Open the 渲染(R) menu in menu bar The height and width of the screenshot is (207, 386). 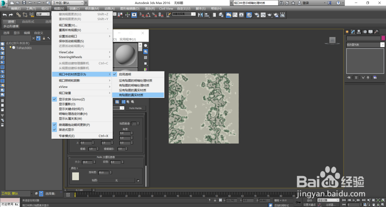tap(150, 8)
